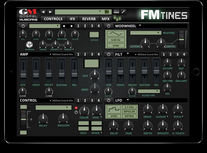Viewport: 207px width, 153px height.
Task: Toggle the FILT section power button
Action: point(108,55)
